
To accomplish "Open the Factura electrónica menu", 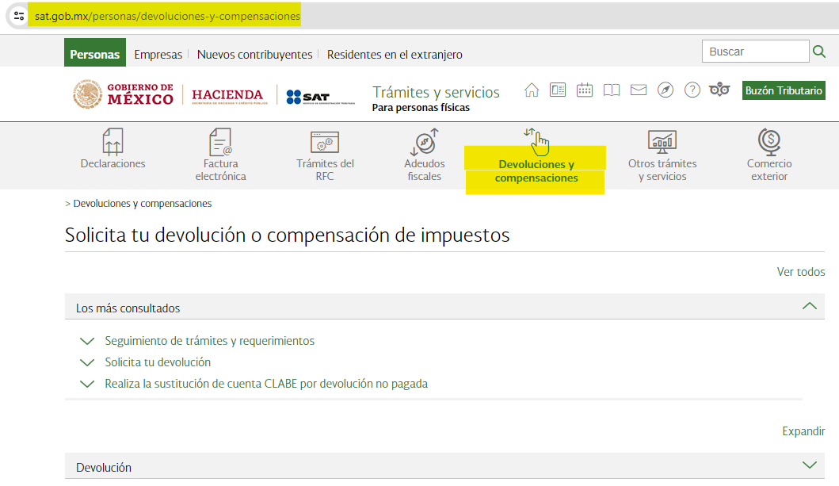I will click(220, 155).
